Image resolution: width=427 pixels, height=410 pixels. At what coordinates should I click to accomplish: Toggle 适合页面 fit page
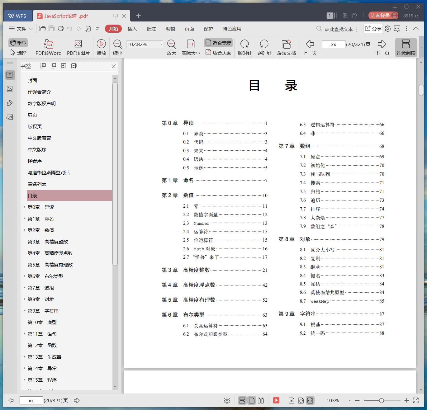click(218, 53)
